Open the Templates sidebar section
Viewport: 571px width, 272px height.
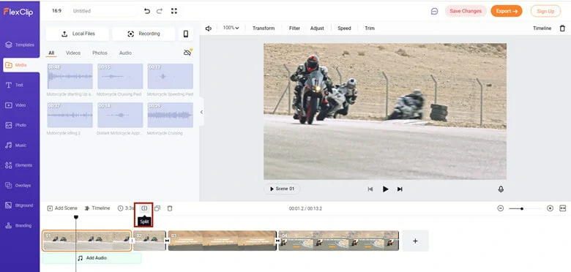tap(20, 45)
